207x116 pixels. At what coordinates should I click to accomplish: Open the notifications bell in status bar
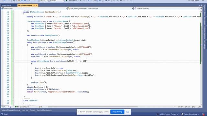[x=203, y=114]
